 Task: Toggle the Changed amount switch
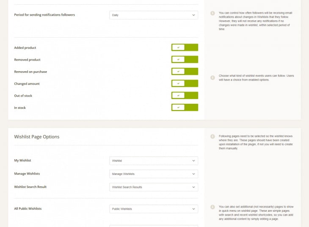pyautogui.click(x=185, y=83)
